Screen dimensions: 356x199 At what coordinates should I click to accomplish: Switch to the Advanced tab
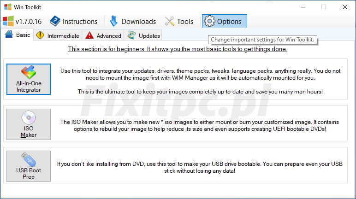pos(103,35)
